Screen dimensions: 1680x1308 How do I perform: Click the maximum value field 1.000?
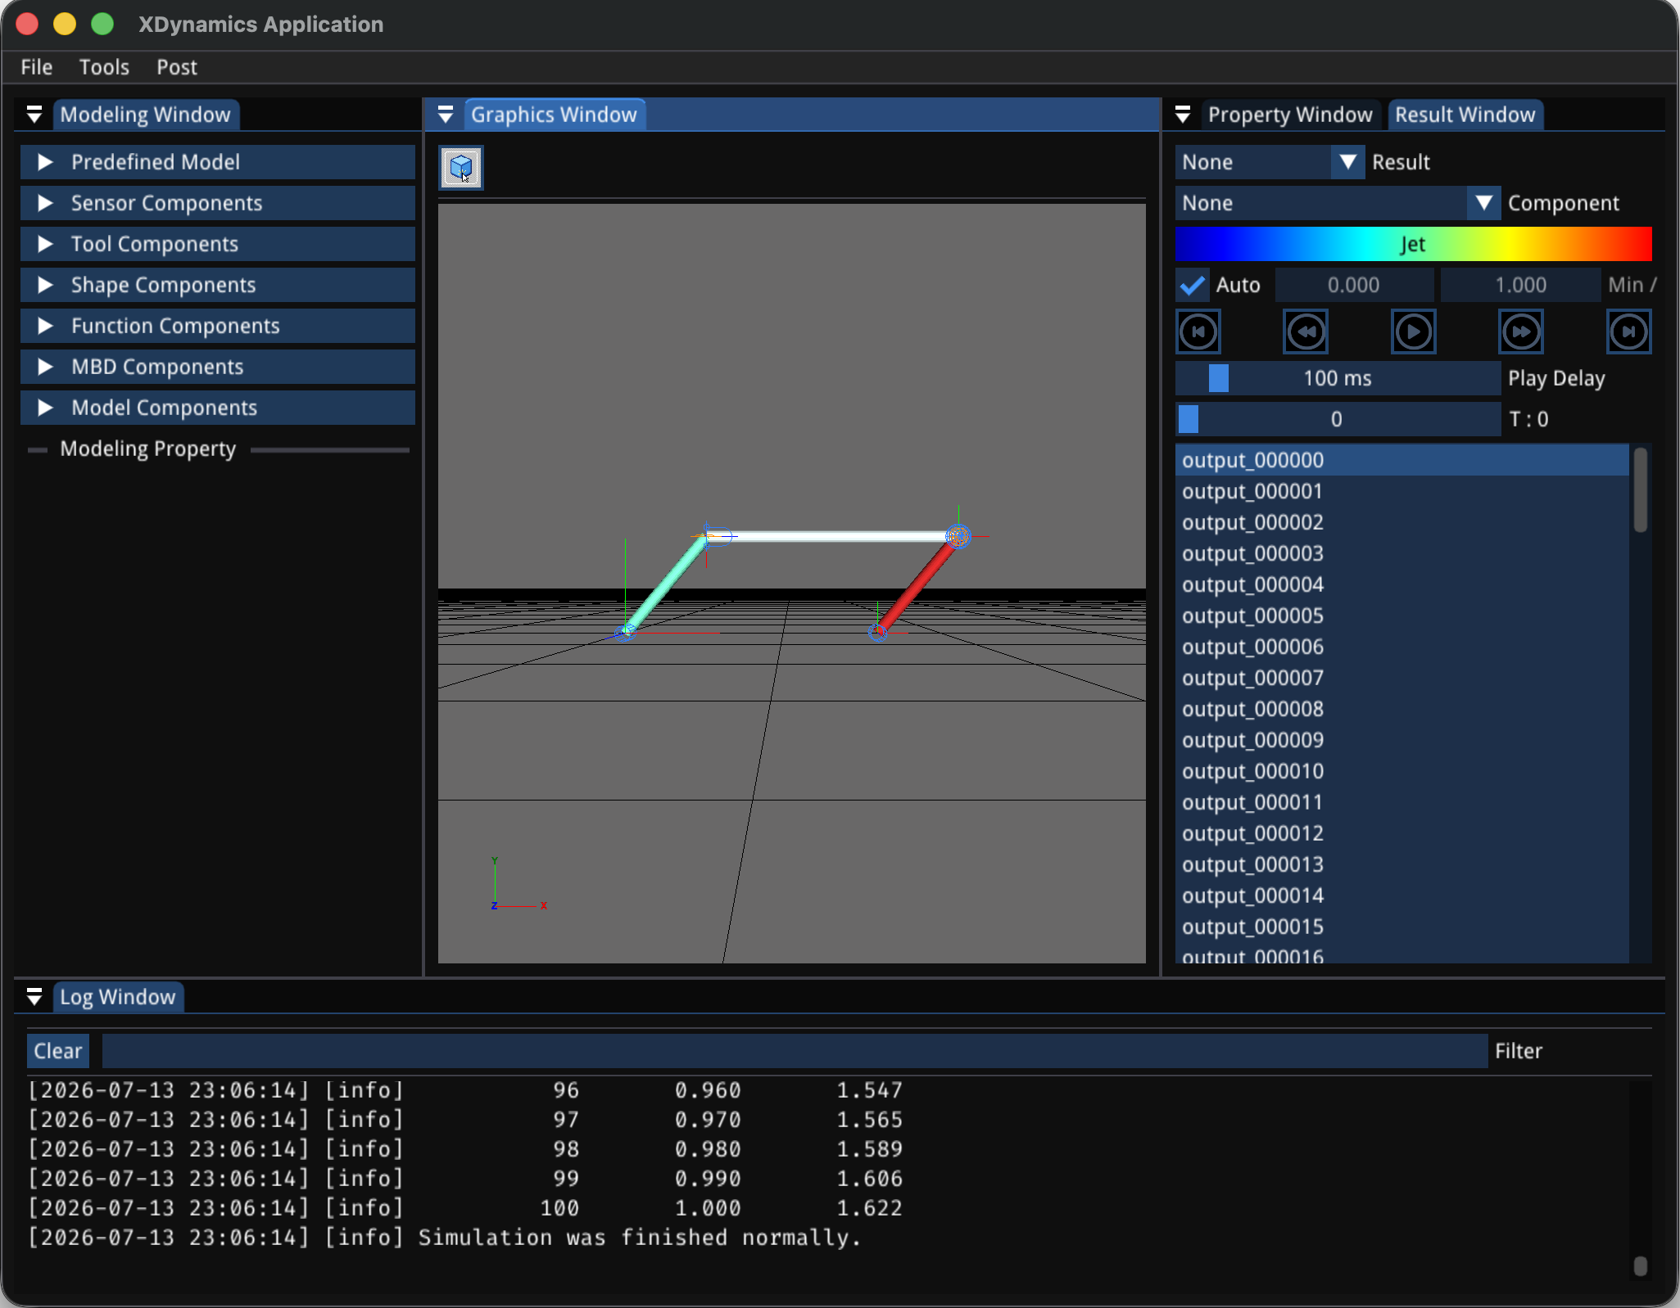tap(1521, 285)
